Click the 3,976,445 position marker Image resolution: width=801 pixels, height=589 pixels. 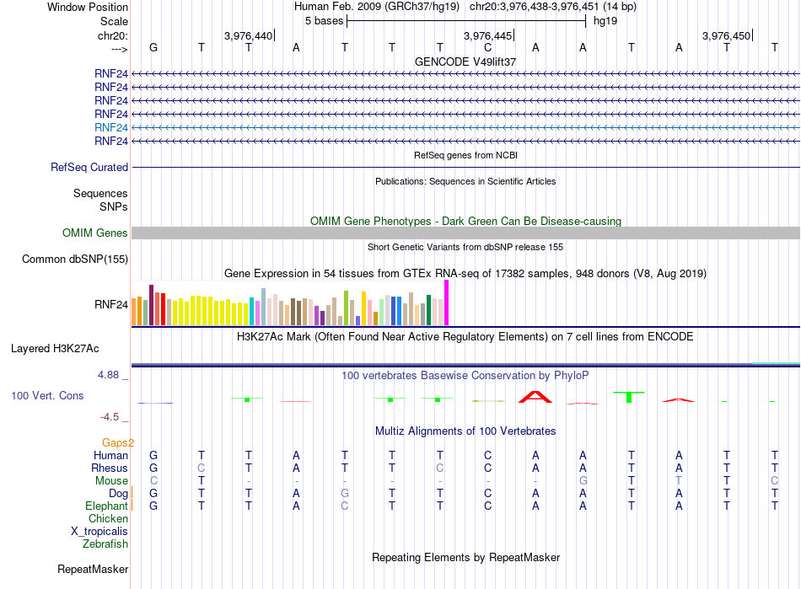487,35
